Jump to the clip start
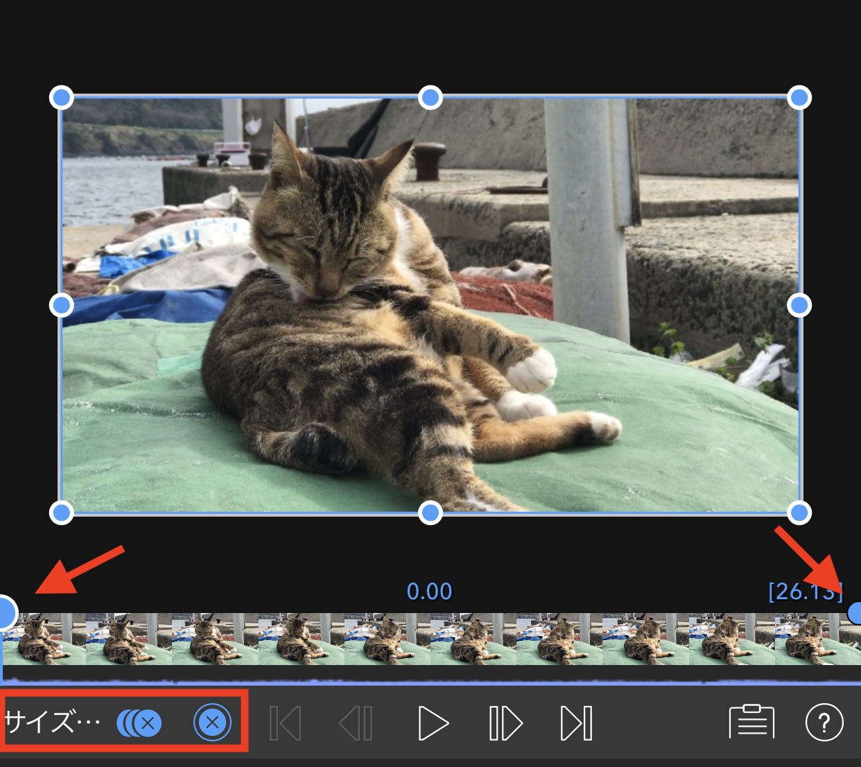 [x=285, y=723]
